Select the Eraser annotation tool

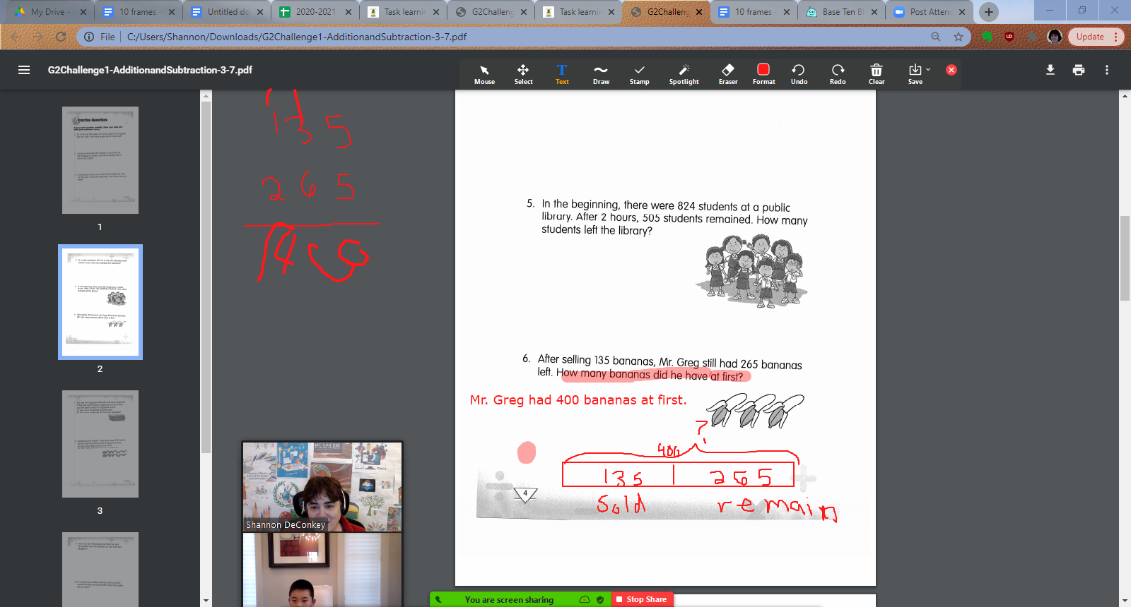(728, 73)
